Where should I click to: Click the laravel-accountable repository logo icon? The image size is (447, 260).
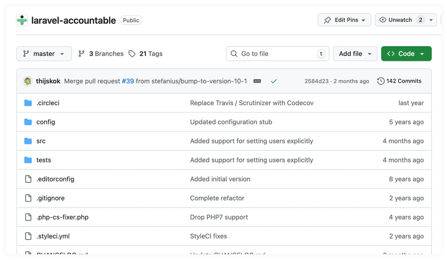22,20
